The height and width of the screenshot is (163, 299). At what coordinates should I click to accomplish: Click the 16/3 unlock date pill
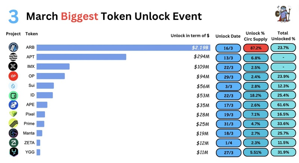click(x=228, y=48)
